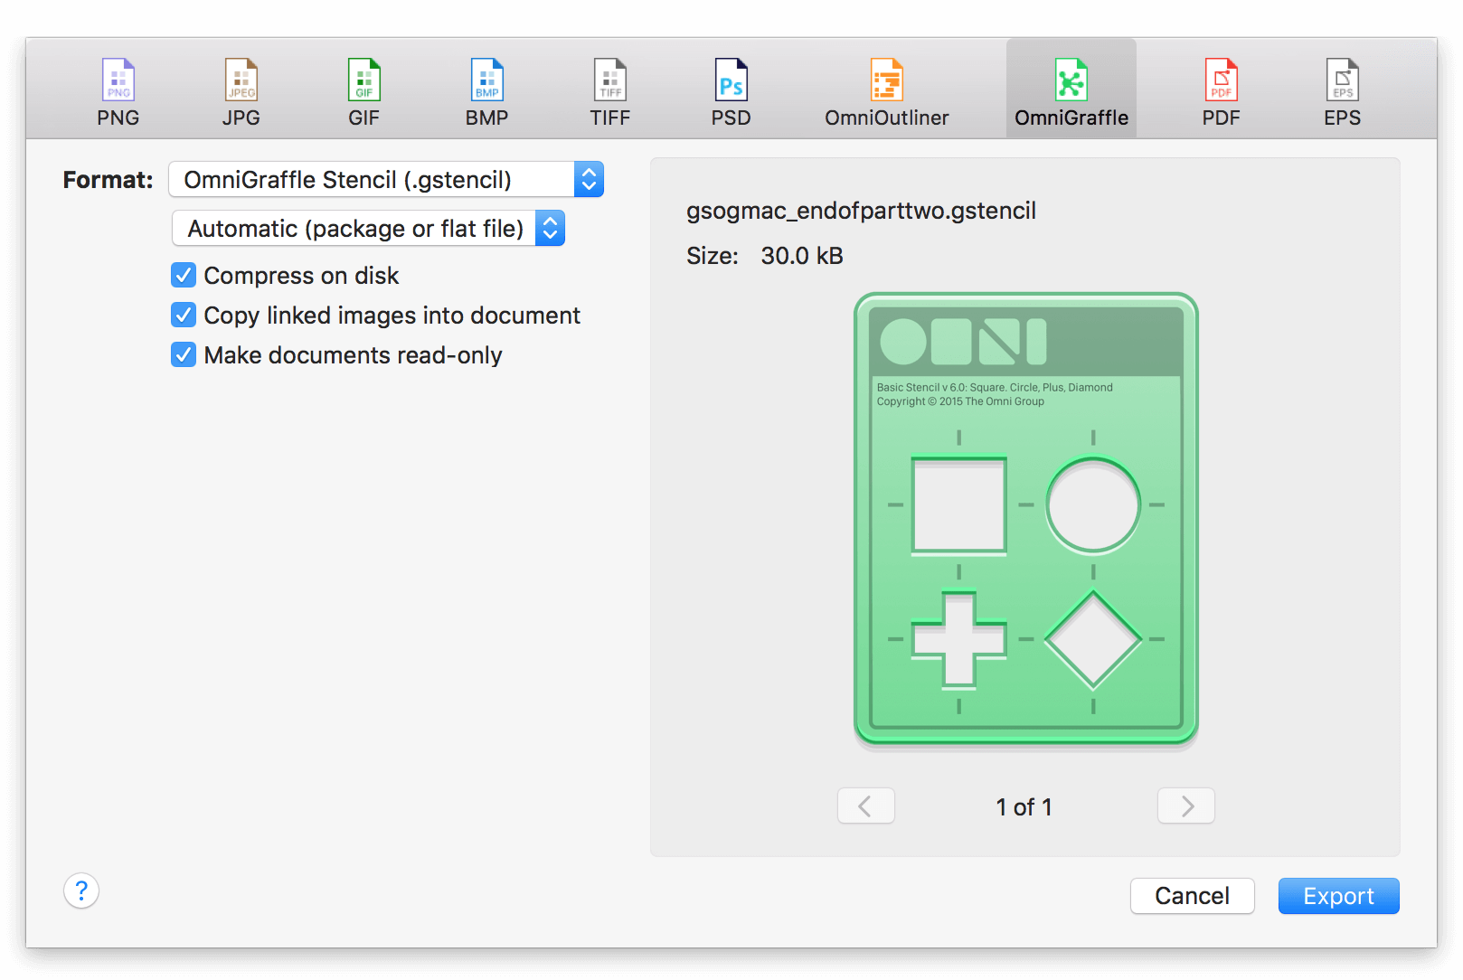Click the Export button
Screen dimensions: 1463x980
pos(1338,896)
